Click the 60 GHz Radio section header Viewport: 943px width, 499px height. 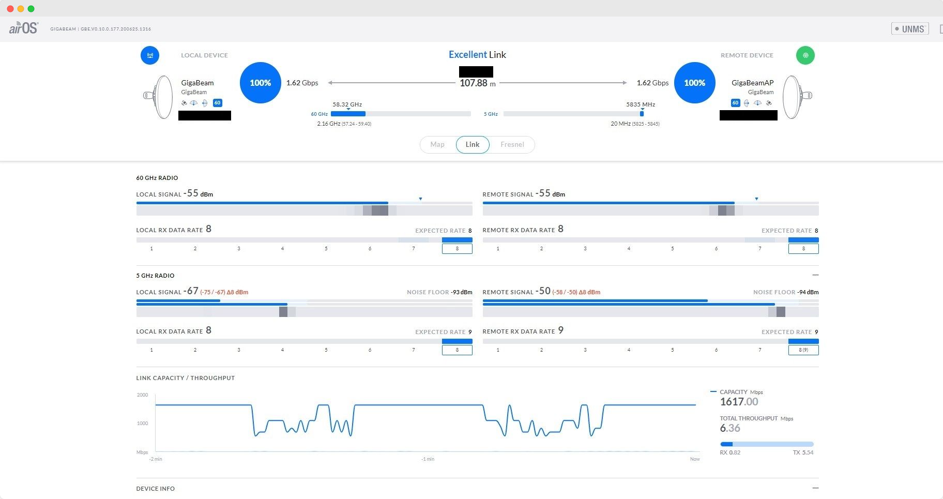(157, 178)
